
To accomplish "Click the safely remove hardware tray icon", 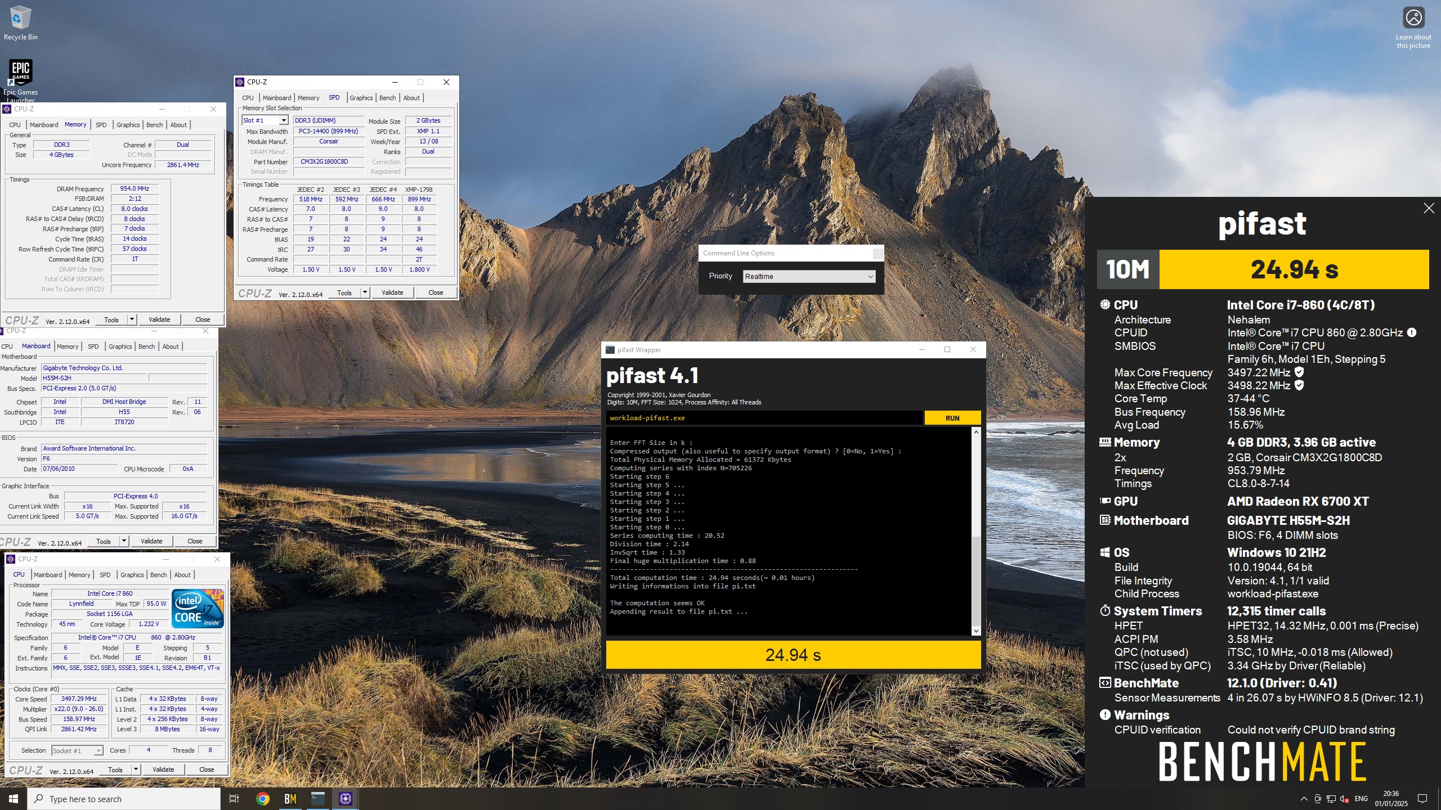I will point(1318,799).
